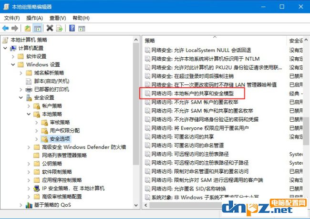Click policy list horizontal scroll left arrow
Image resolution: width=310 pixels, height=219 pixels.
point(146,205)
